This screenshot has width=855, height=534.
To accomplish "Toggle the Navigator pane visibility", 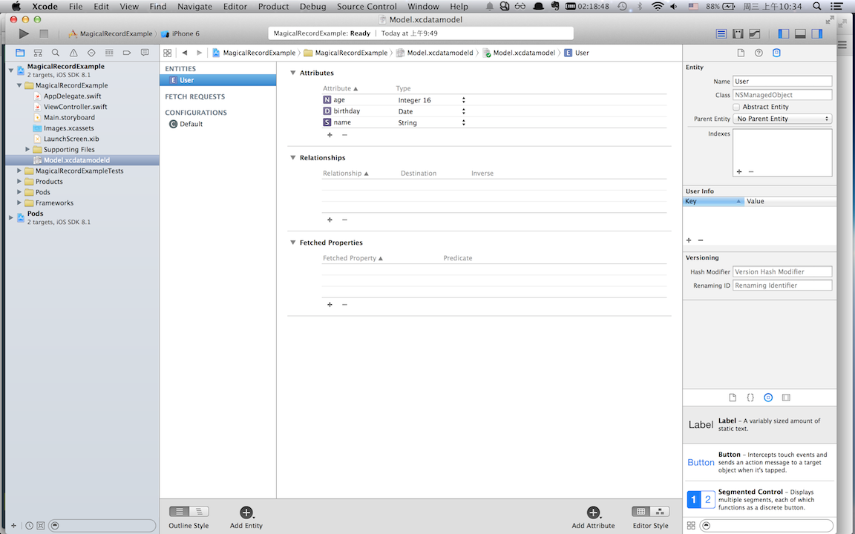I will [784, 34].
